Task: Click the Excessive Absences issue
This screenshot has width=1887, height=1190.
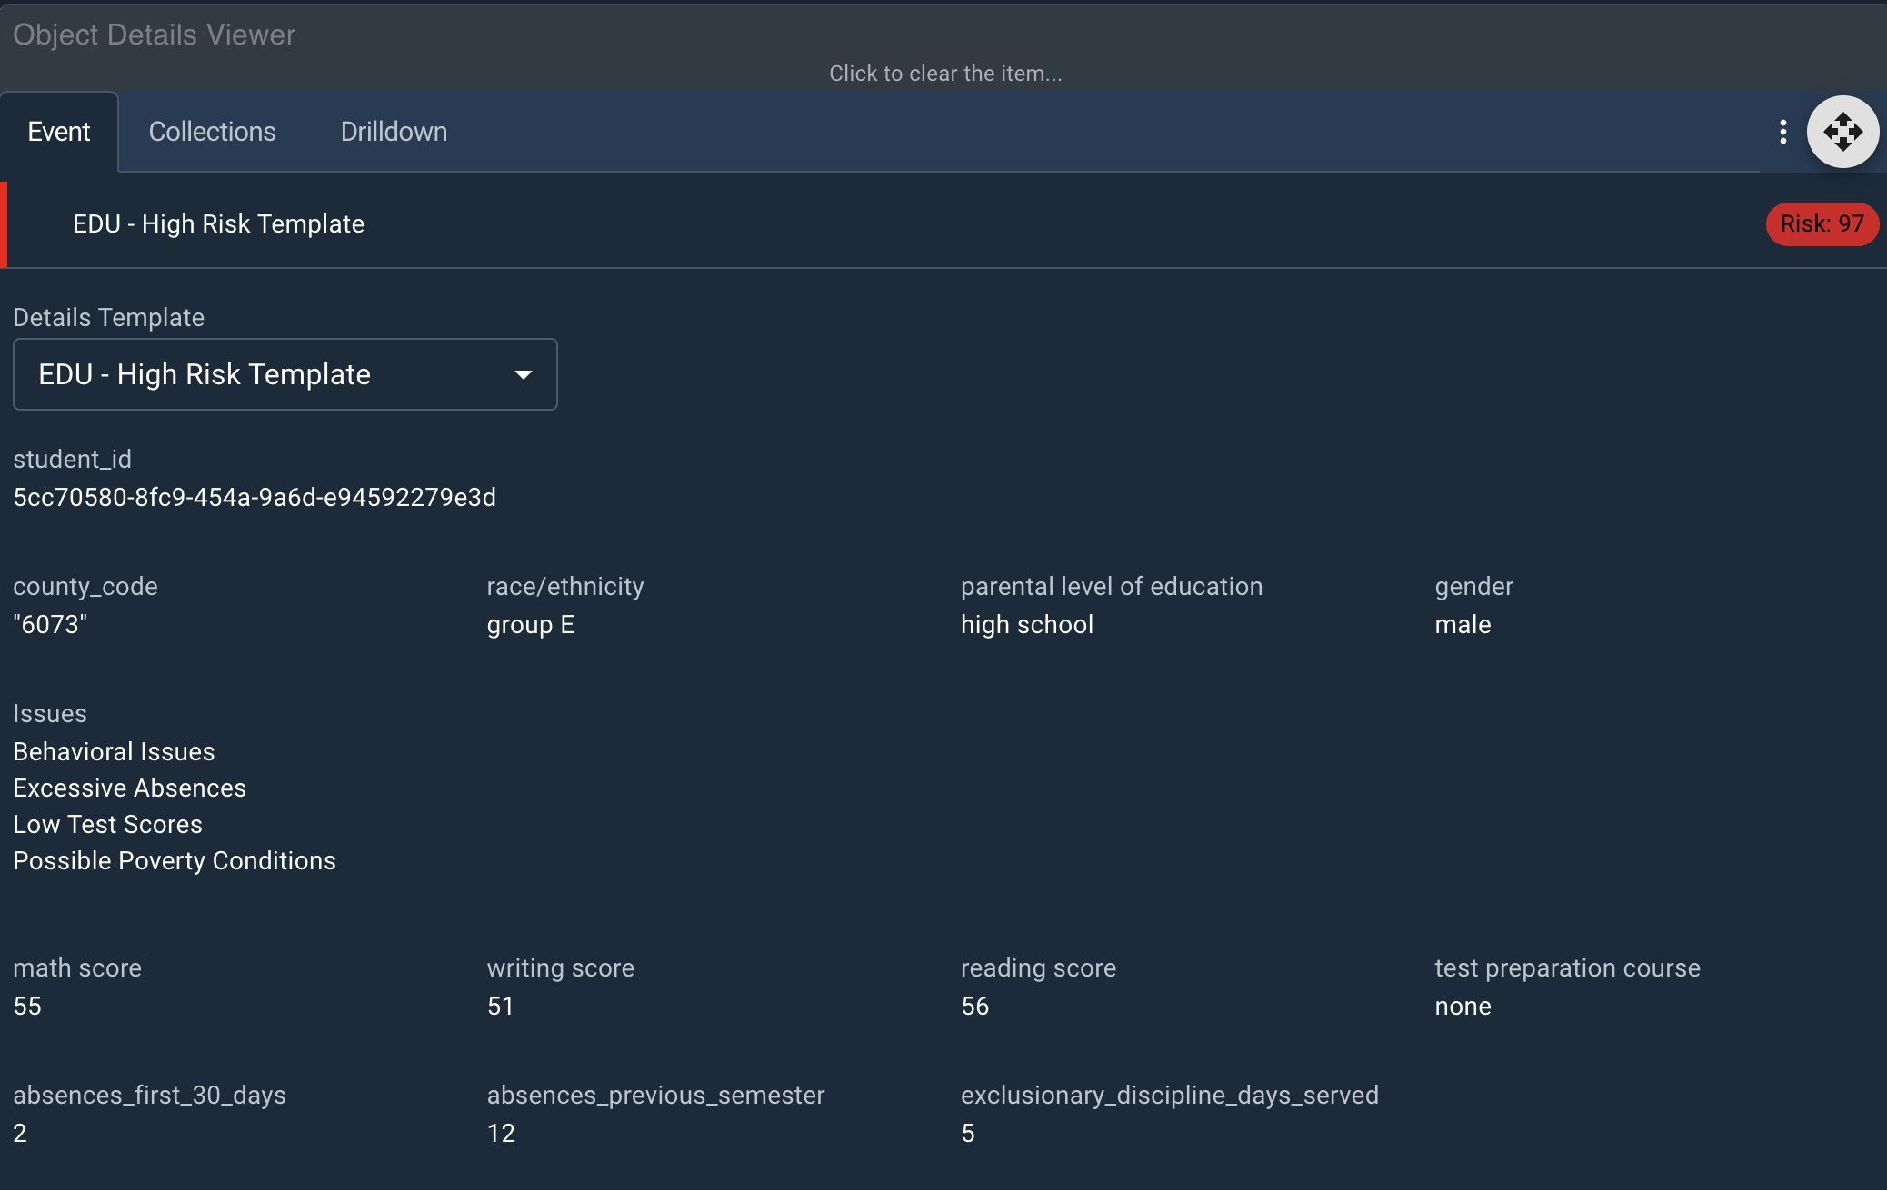Action: [129, 788]
